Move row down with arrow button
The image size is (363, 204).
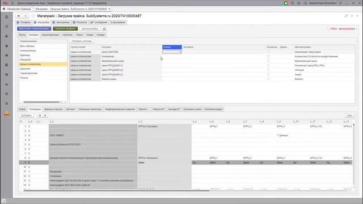point(45,116)
